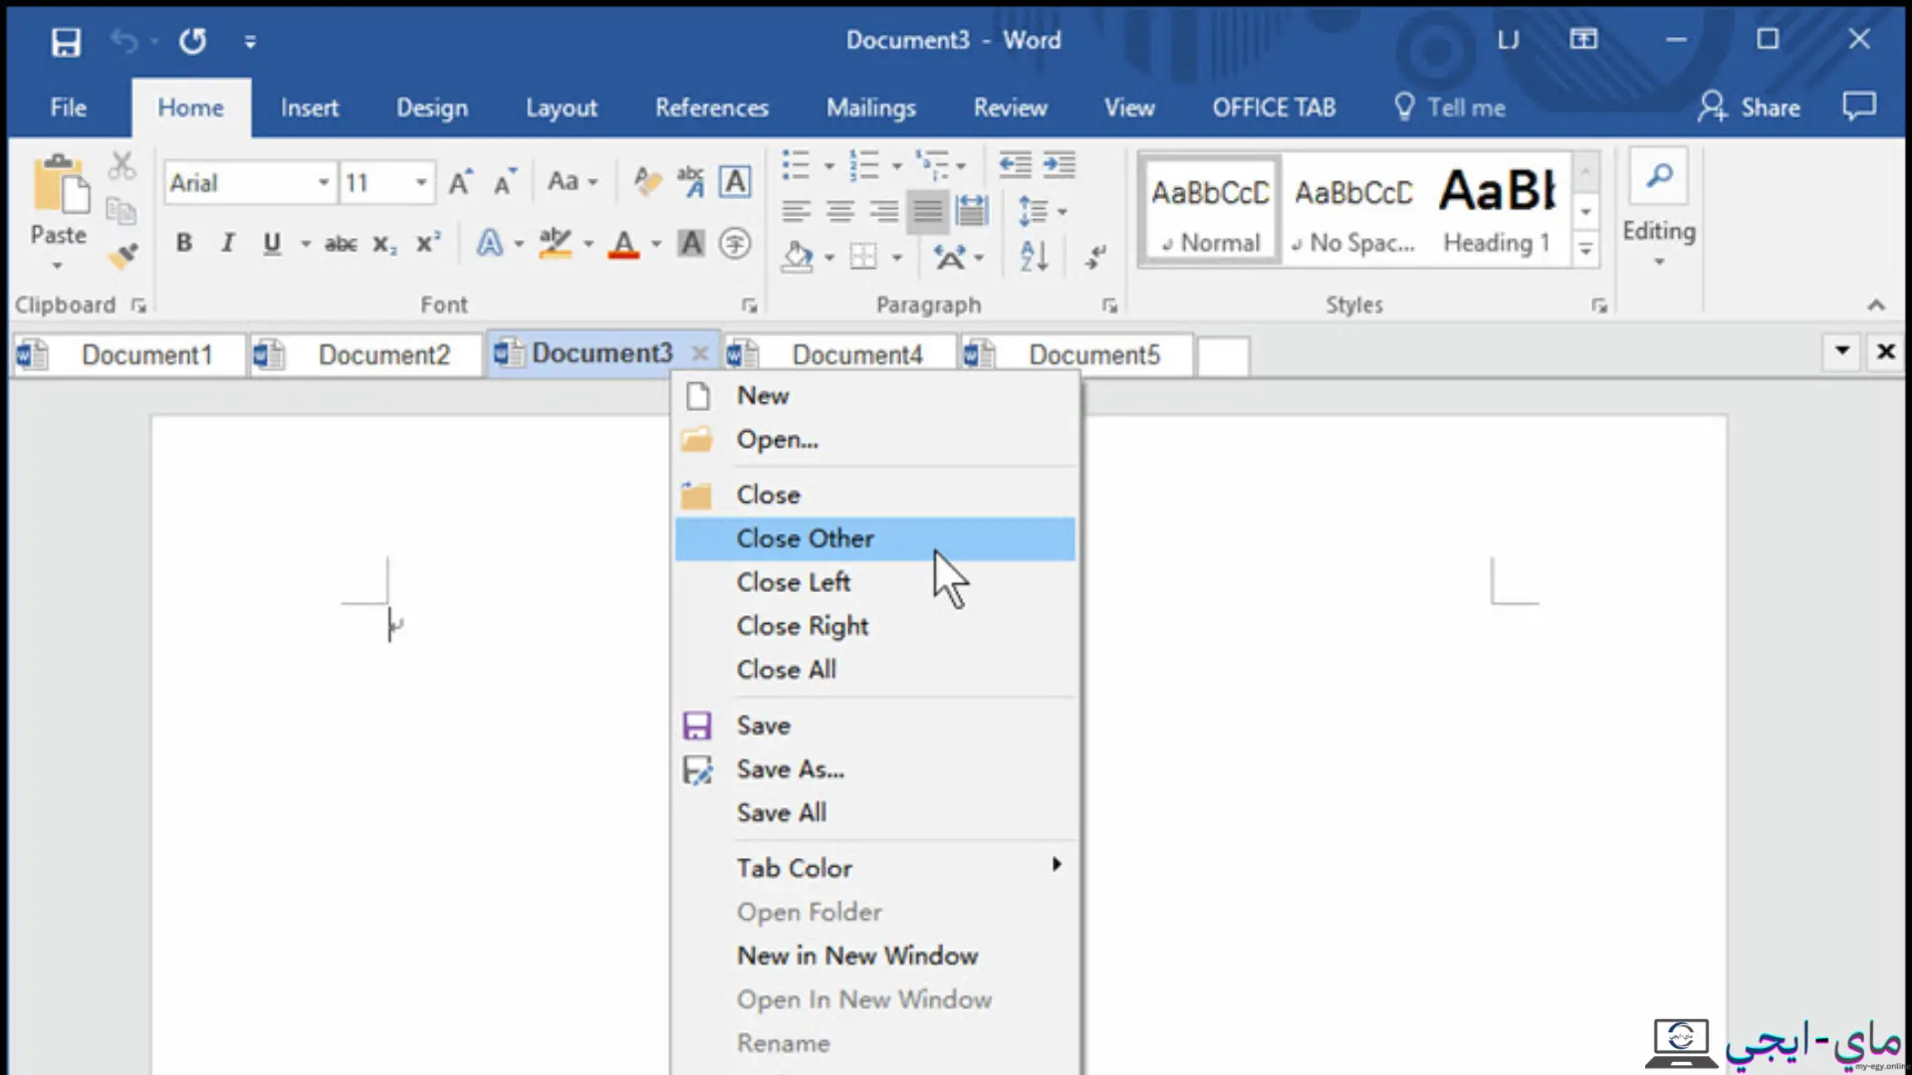The image size is (1912, 1075).
Task: Collapse the ribbon with the chevron
Action: pos(1876,305)
